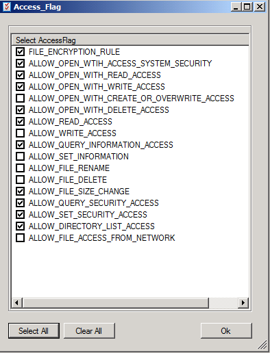Viewport: 270px width, 353px height.
Task: Check the ALLOW_FILE_DELETE box
Action: pos(20,180)
